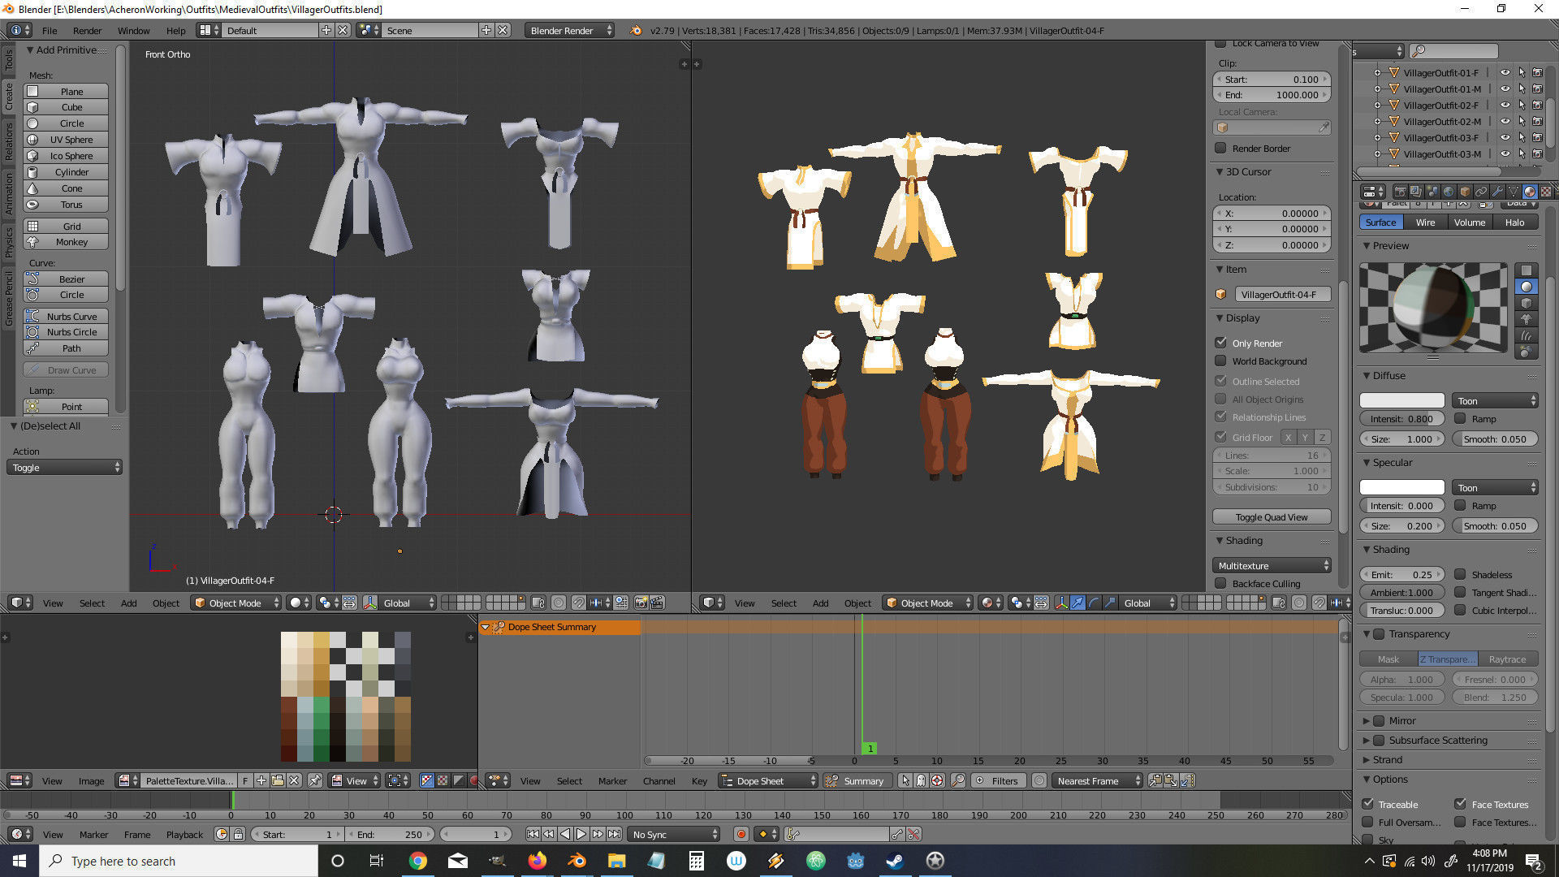Switch material type to Halo
Image resolution: width=1559 pixels, height=877 pixels.
coord(1514,222)
